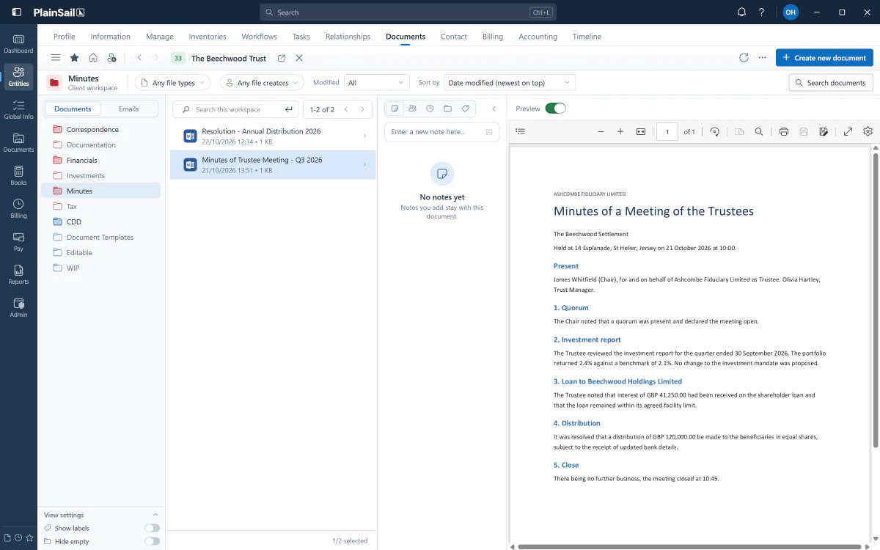Open the hamburger menu in the entity toolbar
Viewport: 880px width, 550px height.
(x=55, y=58)
